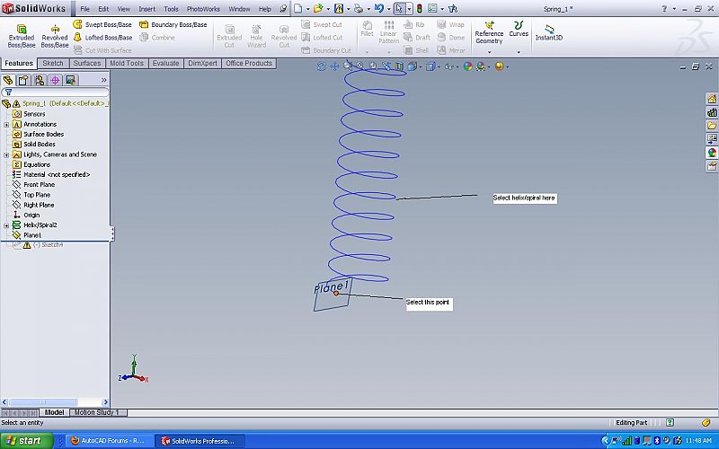
Task: Open the Reference Geometry dropdown
Action: pyautogui.click(x=489, y=52)
